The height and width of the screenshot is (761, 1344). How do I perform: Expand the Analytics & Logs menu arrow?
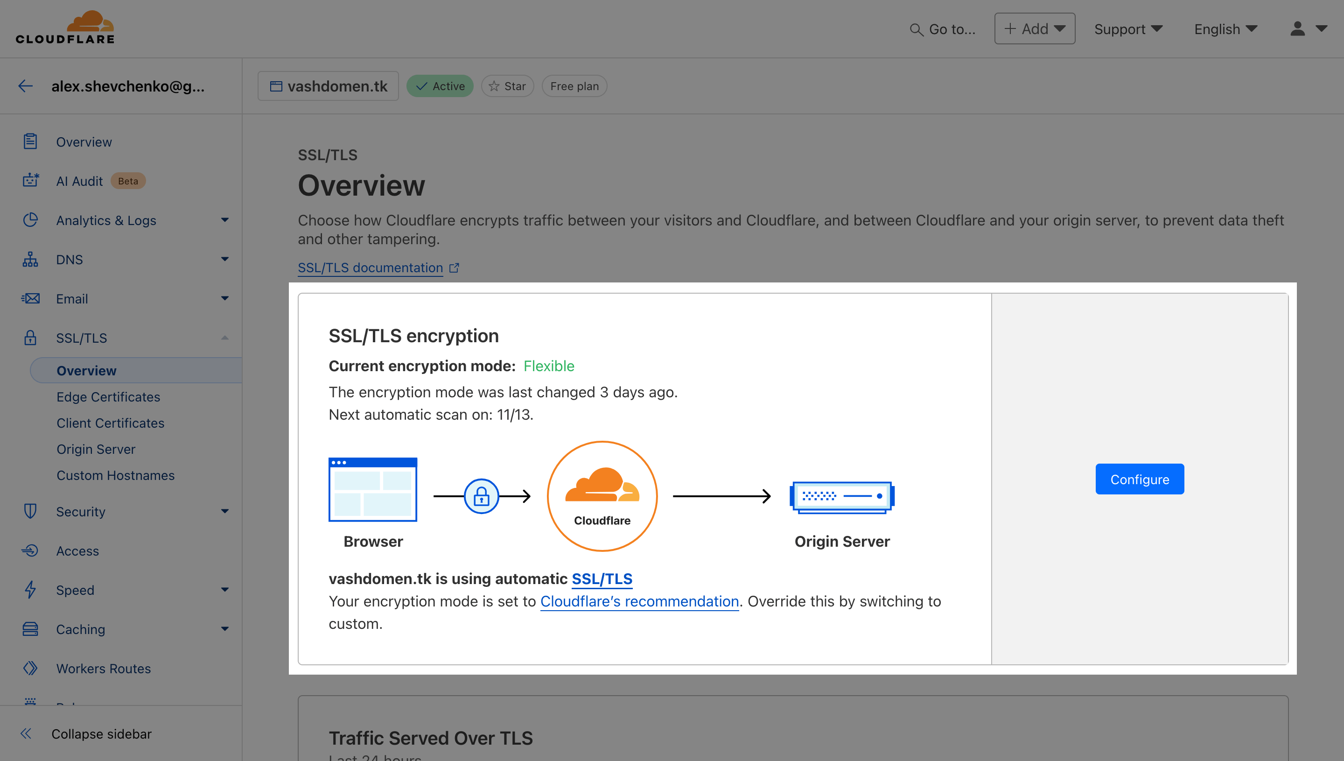224,220
